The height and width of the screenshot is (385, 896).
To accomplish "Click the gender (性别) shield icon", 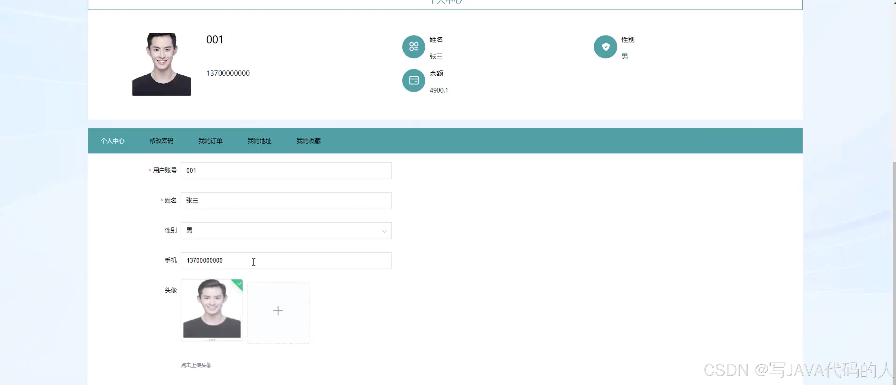I will pyautogui.click(x=605, y=46).
